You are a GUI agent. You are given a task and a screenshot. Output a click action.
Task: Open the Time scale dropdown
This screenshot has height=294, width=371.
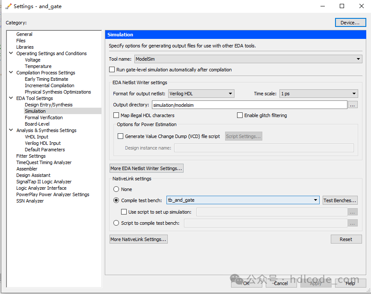pyautogui.click(x=318, y=94)
